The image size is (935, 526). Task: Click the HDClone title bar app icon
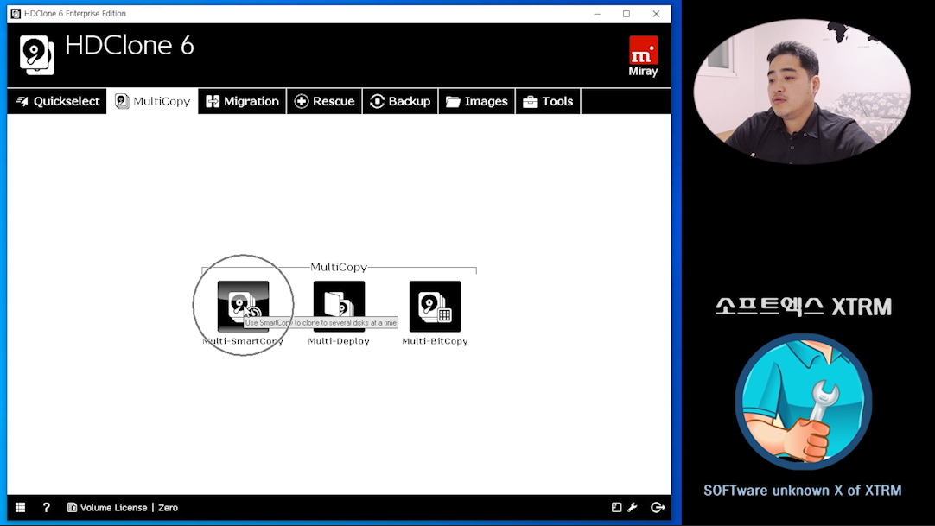click(x=16, y=14)
